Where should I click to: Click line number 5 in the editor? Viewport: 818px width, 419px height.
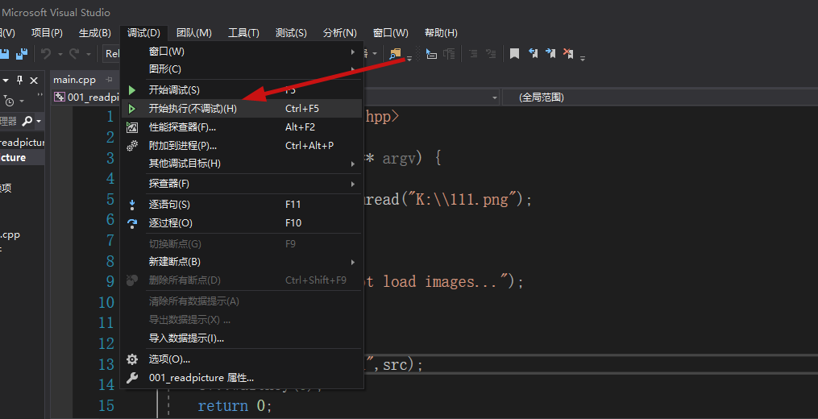110,199
